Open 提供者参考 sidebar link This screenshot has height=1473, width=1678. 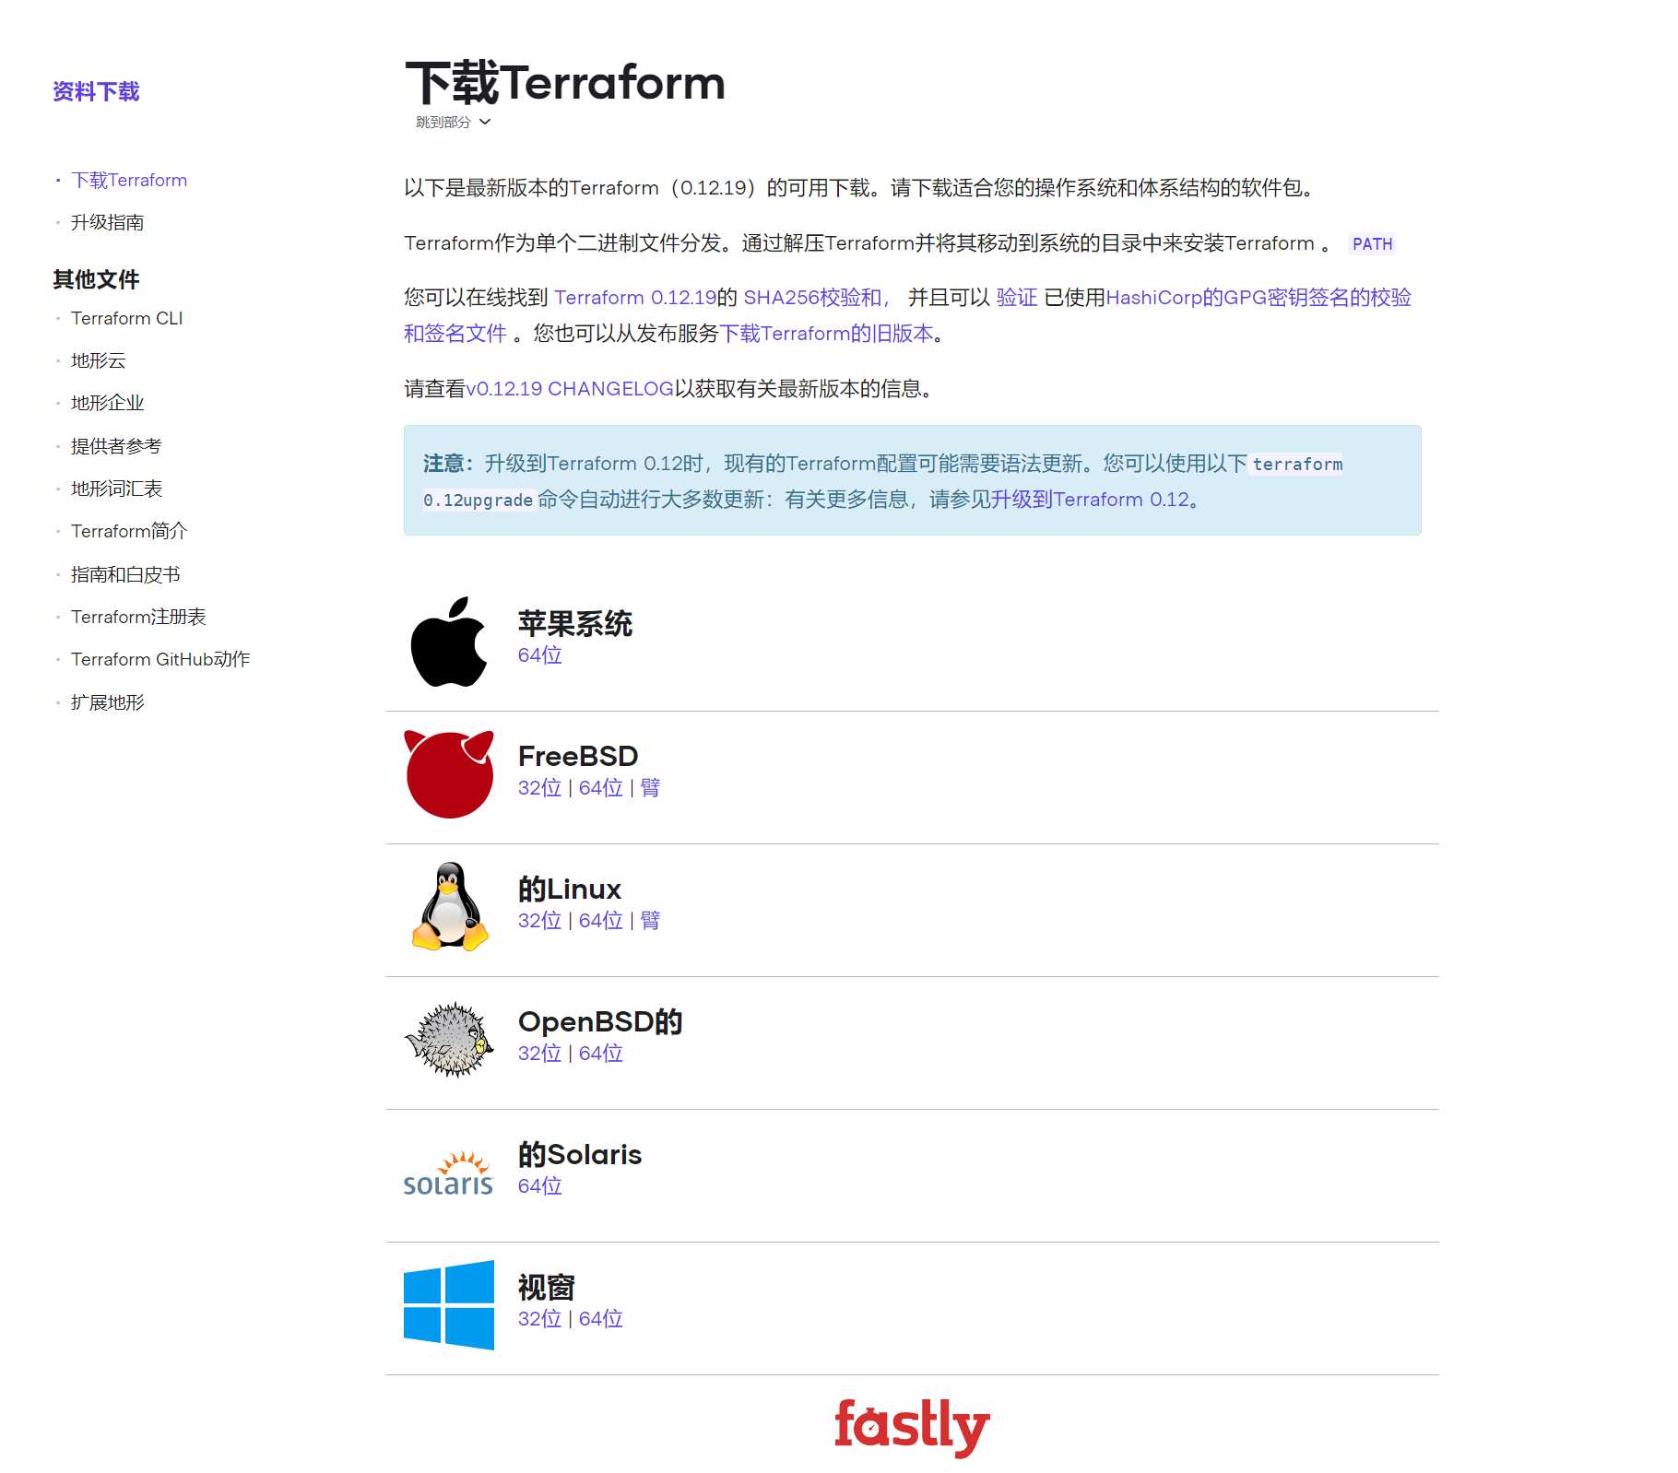point(116,446)
